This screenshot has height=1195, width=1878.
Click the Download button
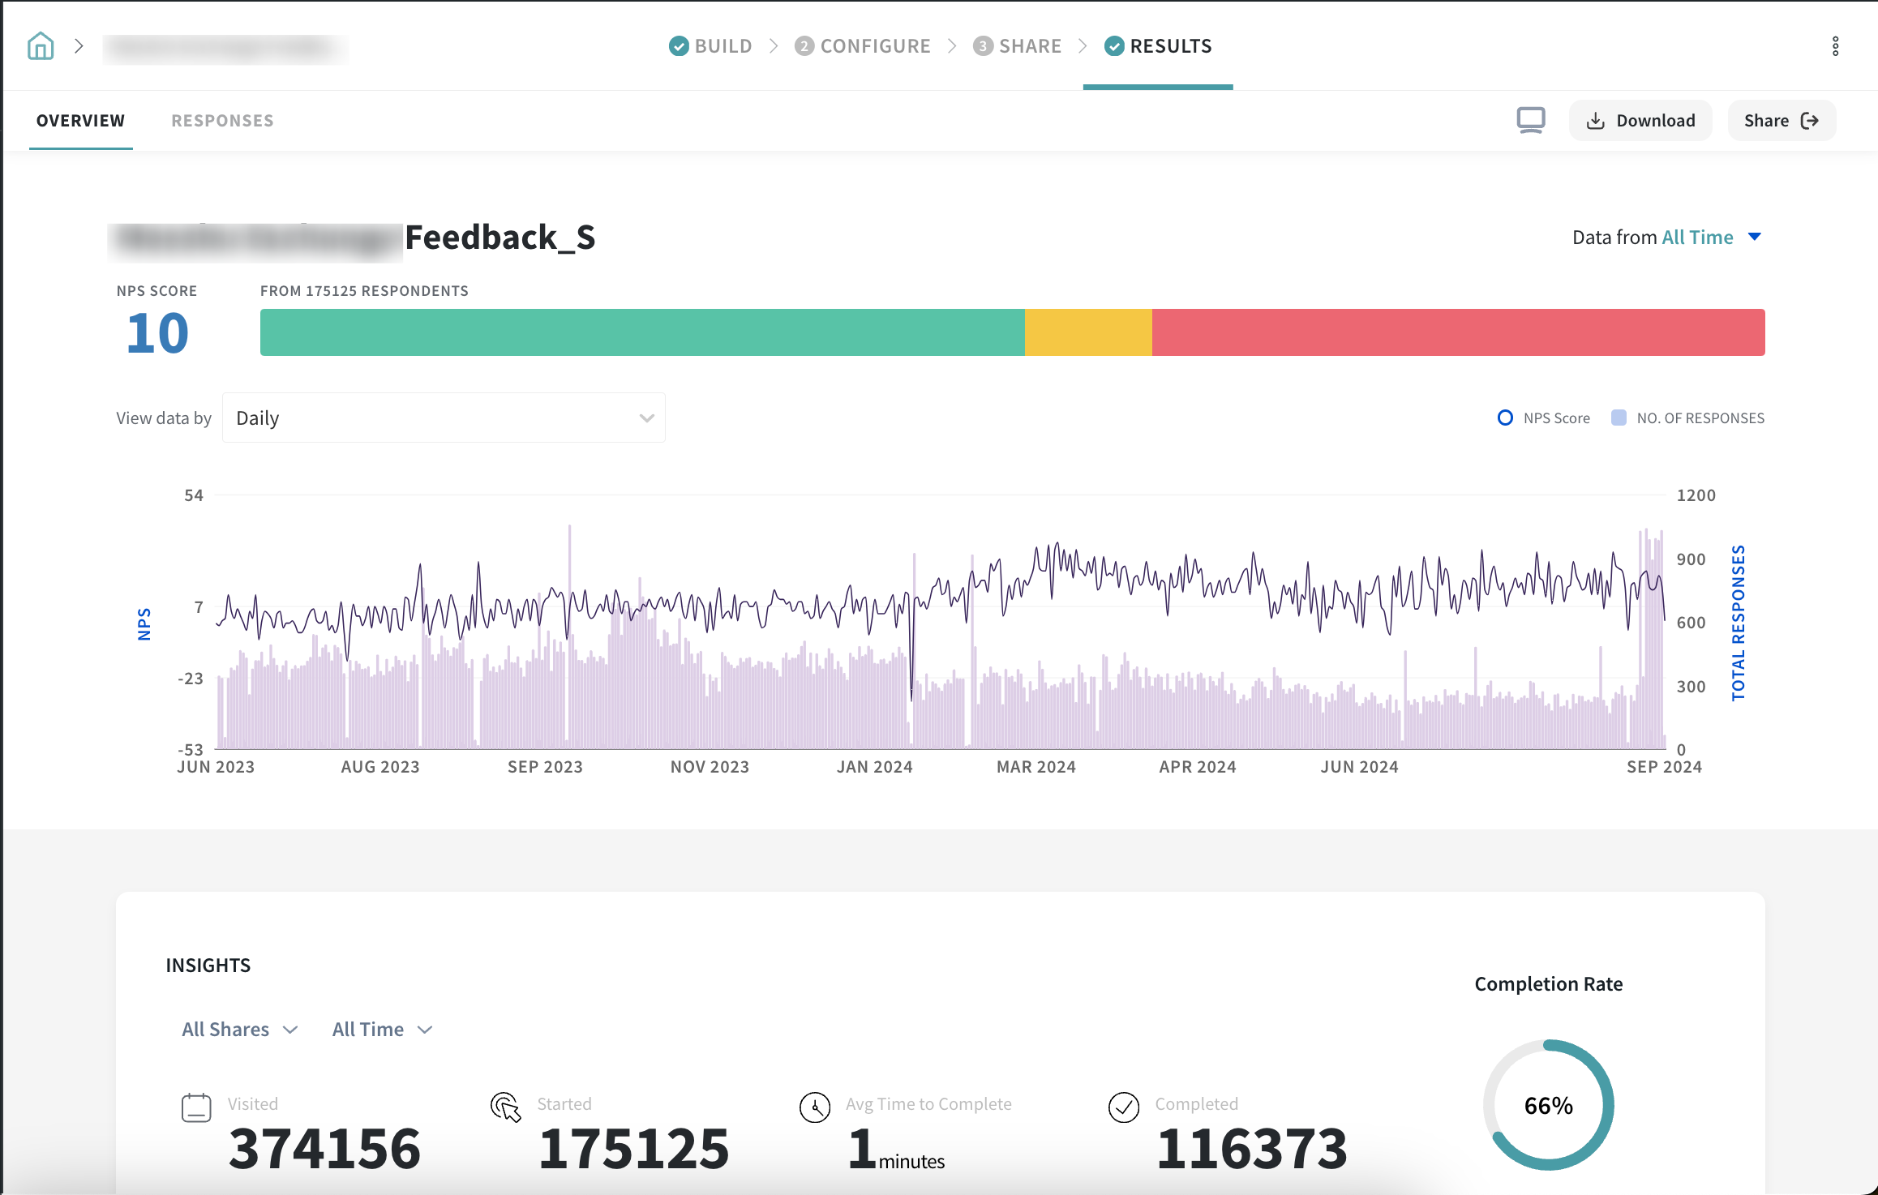tap(1640, 121)
